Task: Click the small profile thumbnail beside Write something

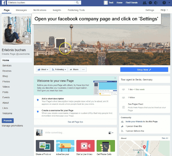Action: click(x=39, y=133)
